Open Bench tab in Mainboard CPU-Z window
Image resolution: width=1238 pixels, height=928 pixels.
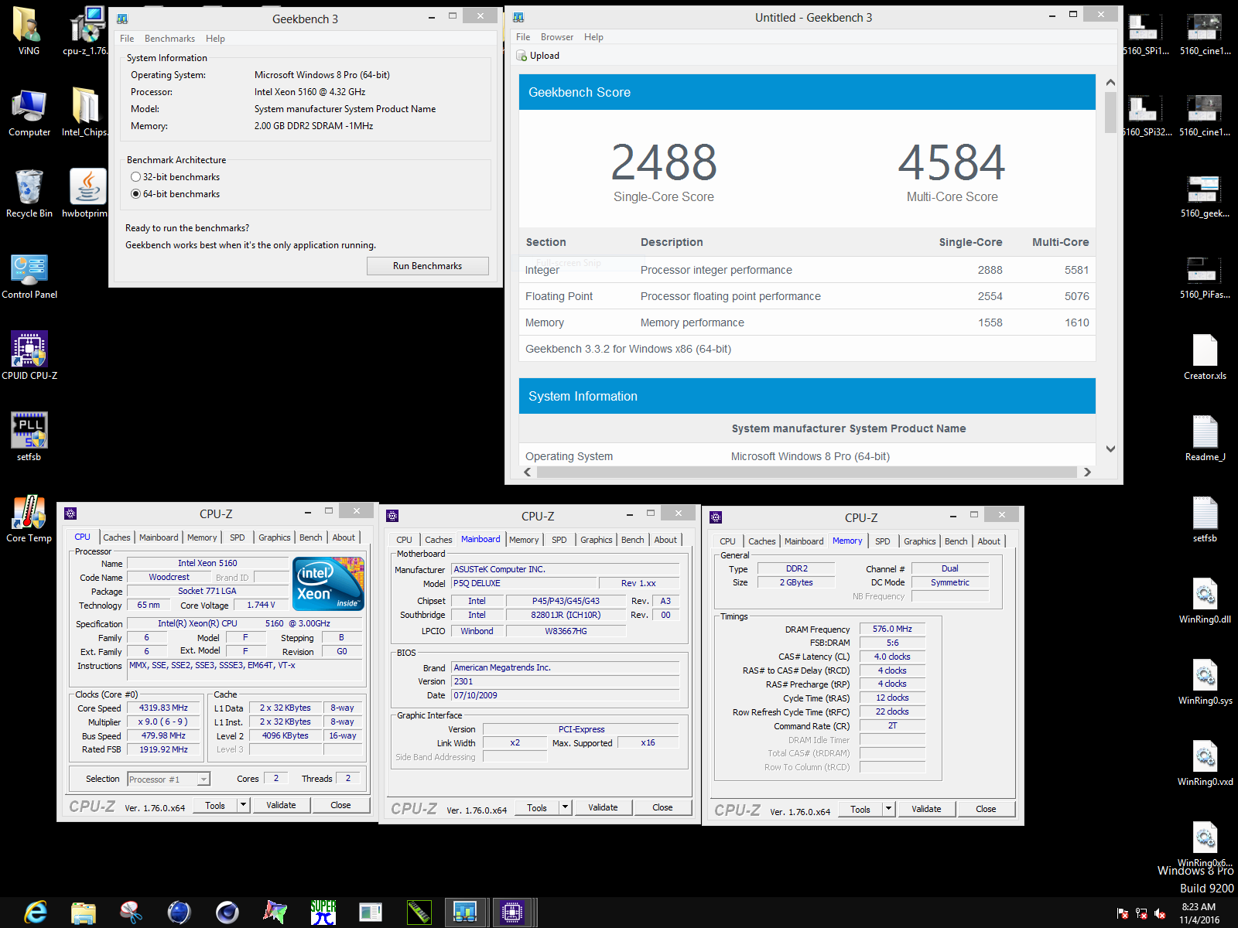(632, 540)
